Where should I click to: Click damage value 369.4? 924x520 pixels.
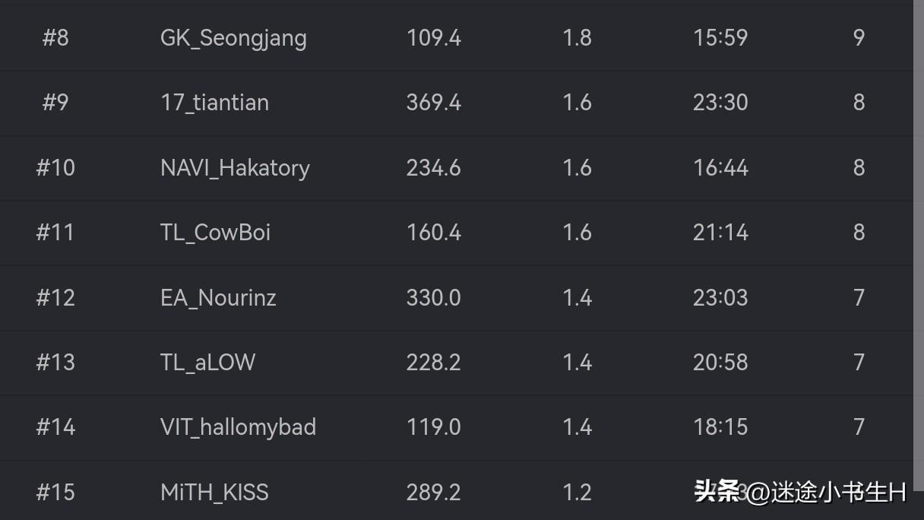click(433, 103)
